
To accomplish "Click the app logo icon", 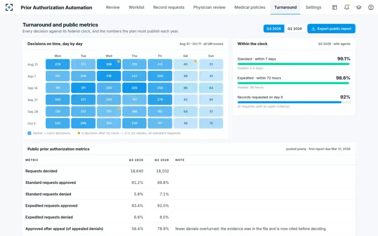I will [x=9, y=7].
